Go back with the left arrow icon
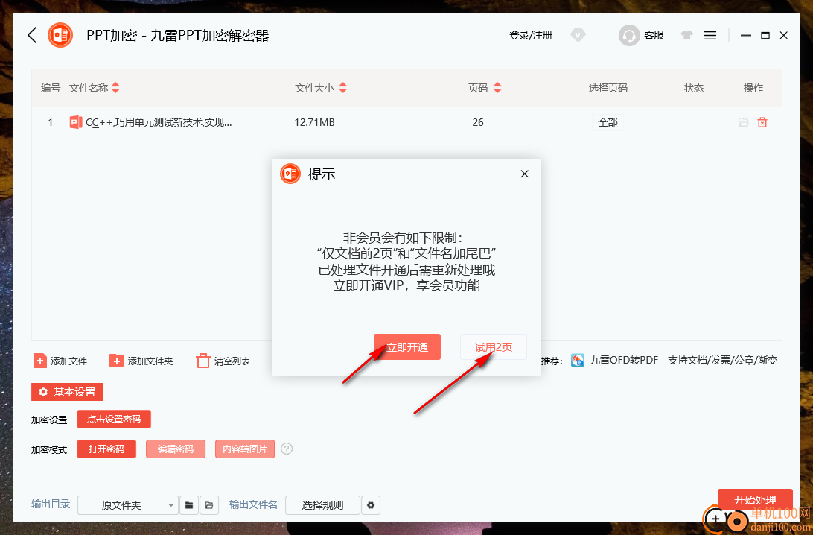Image resolution: width=813 pixels, height=535 pixels. click(32, 35)
